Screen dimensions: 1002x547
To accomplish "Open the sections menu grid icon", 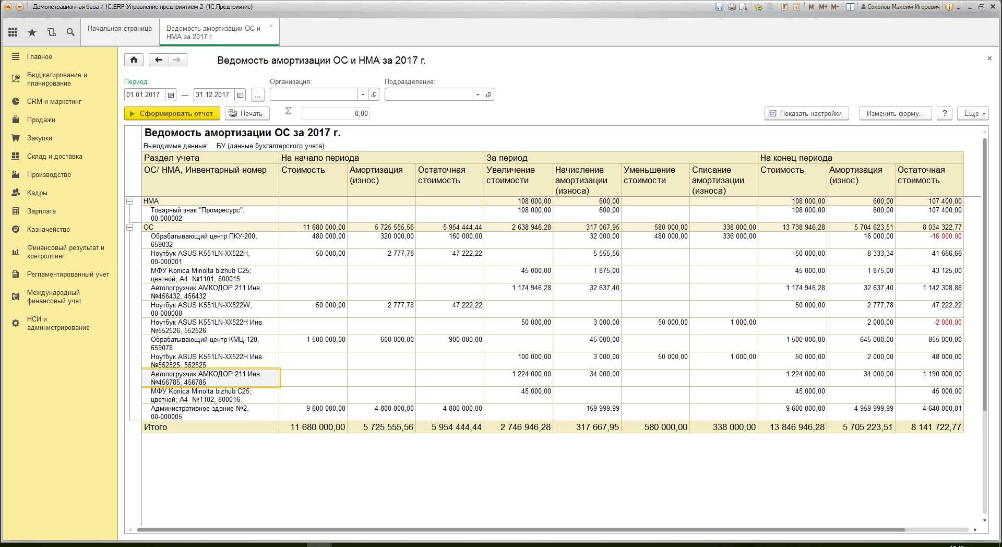I will [13, 32].
